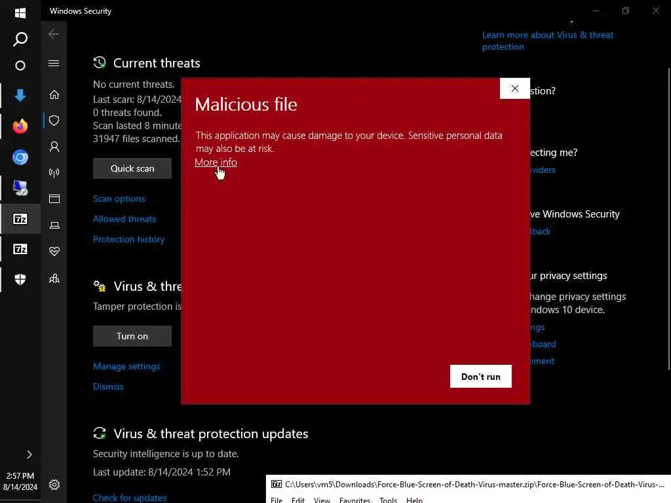Screen dimensions: 671x503
Task: Open Manage settings link
Action: coord(126,366)
